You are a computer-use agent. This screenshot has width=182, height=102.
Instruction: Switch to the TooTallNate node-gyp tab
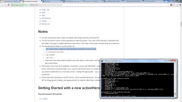tap(72, 1)
